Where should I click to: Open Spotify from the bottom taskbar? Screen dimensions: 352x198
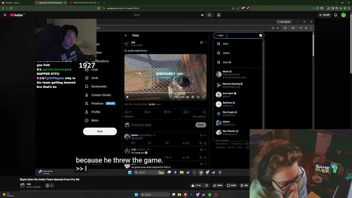[210, 195]
